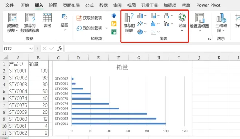This screenshot has height=139, width=240.
Task: Open 三维地图 3D map
Action: pos(221,23)
